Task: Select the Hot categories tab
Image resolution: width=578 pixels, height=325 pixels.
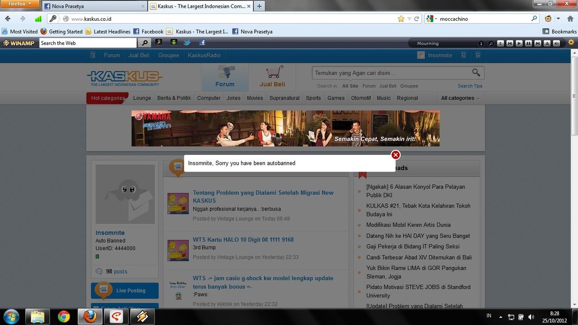Action: [x=107, y=98]
